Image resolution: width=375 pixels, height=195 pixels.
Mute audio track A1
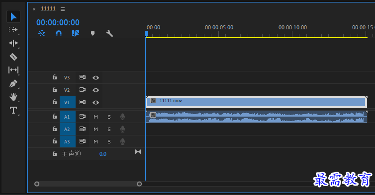(x=95, y=117)
